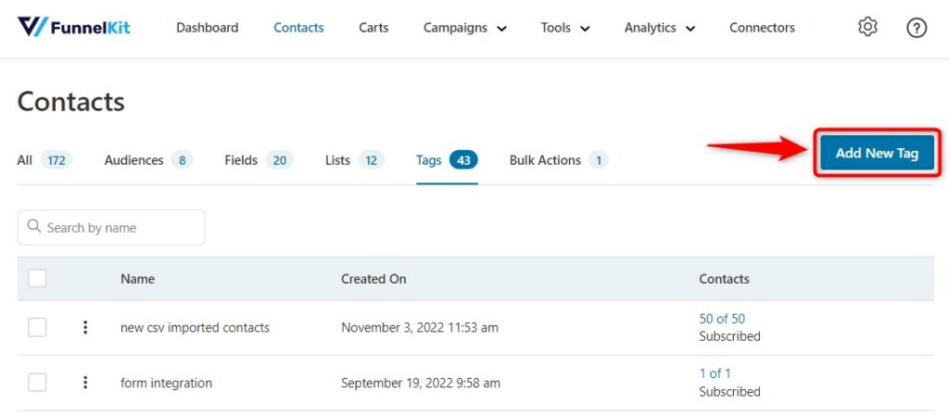Click the Add New Tag button
Viewport: 949px width, 417px height.
click(877, 153)
